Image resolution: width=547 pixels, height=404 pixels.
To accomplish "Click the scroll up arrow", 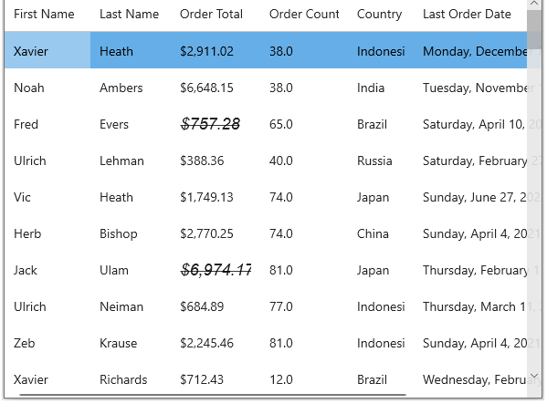I will 534,4.
